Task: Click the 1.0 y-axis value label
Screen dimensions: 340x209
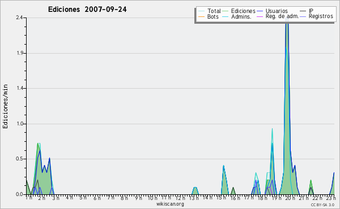Action: [20, 124]
